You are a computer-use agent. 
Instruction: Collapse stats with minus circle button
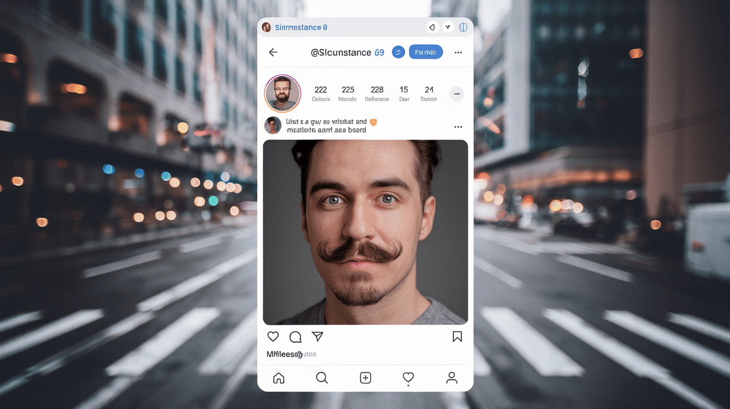[456, 94]
